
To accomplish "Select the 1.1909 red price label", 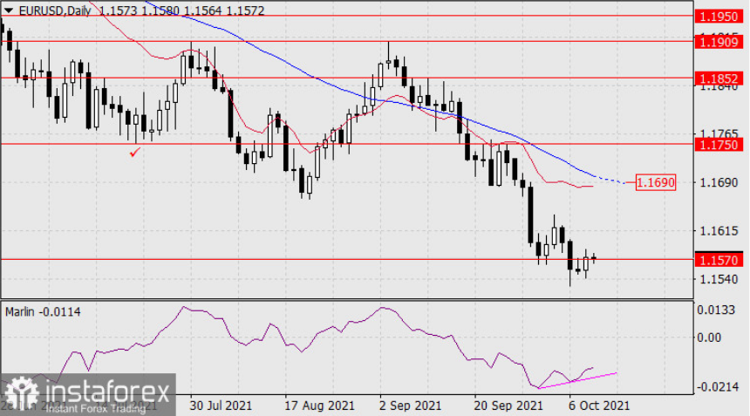I will [719, 42].
